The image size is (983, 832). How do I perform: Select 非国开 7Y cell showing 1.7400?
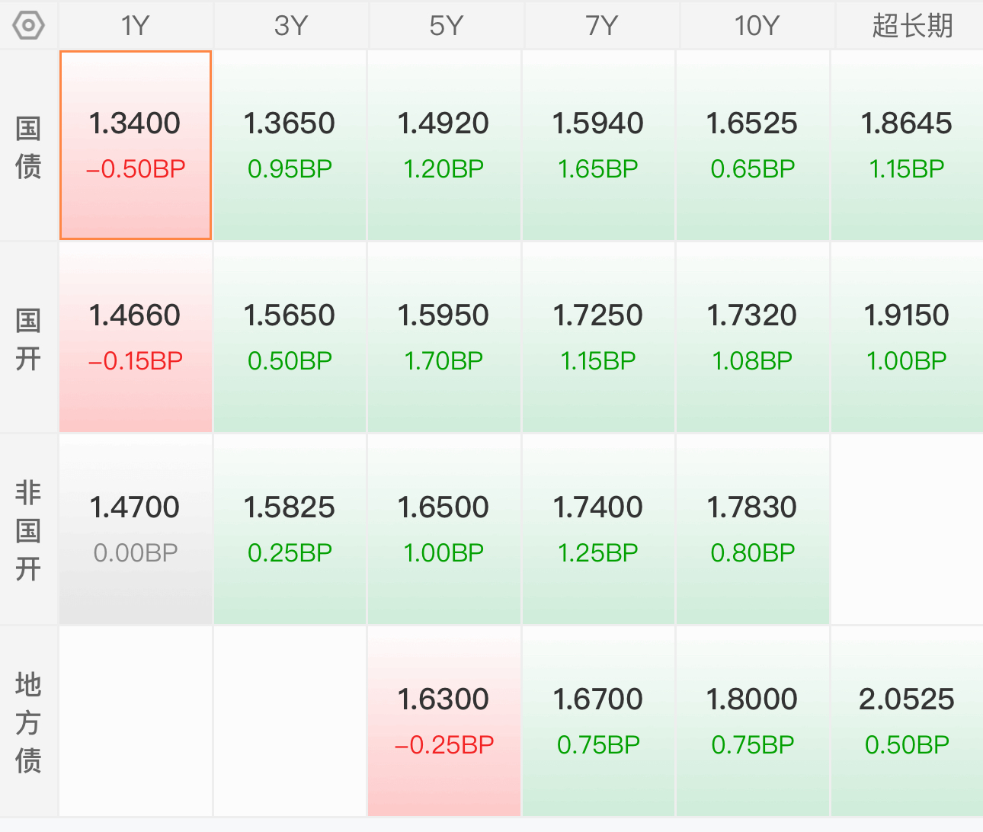coord(598,530)
